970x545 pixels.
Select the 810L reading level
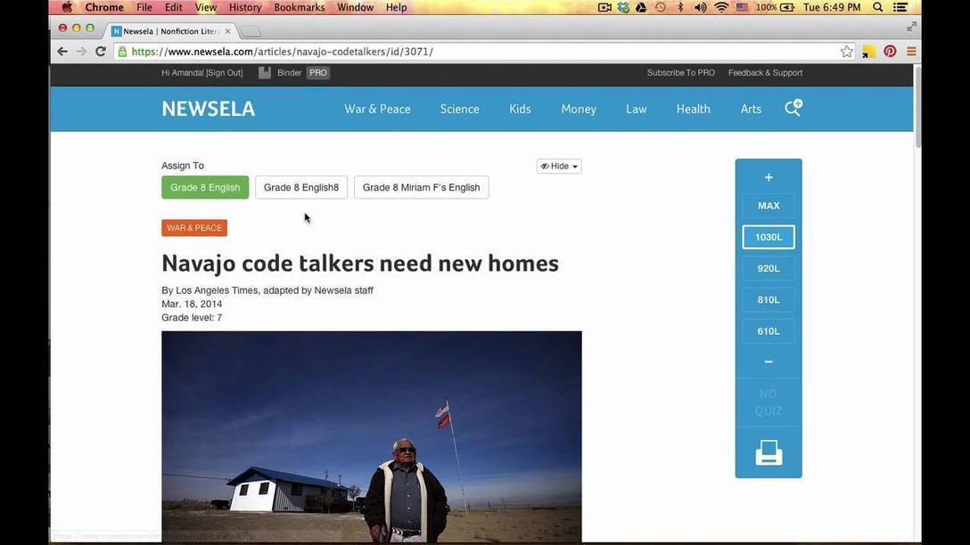pyautogui.click(x=769, y=300)
